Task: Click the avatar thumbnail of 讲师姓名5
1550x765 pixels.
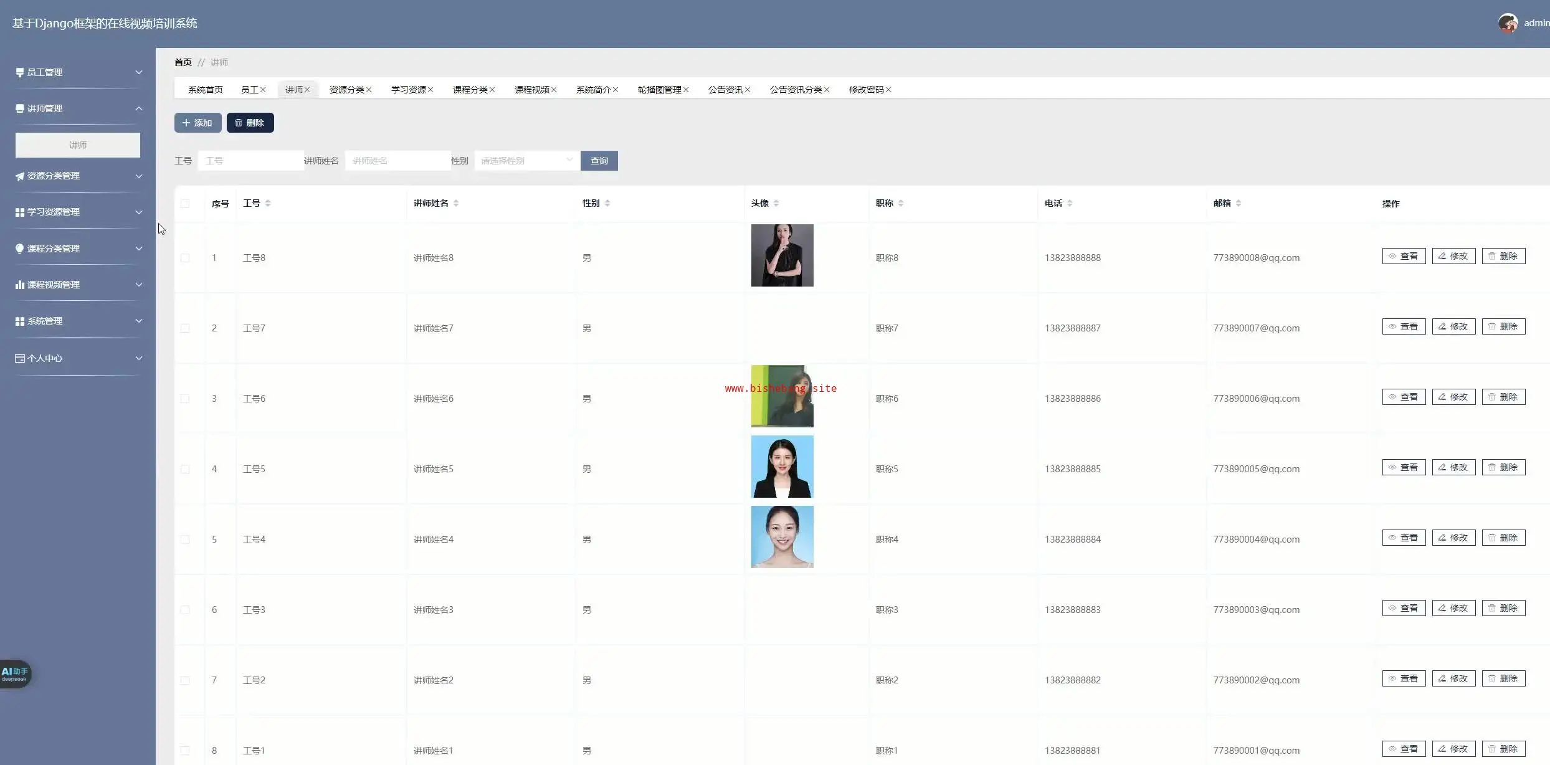Action: [782, 467]
